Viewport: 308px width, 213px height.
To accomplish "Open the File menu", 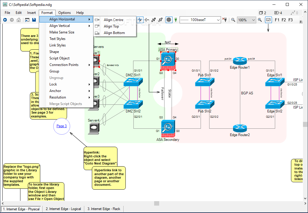I will pos(7,13).
